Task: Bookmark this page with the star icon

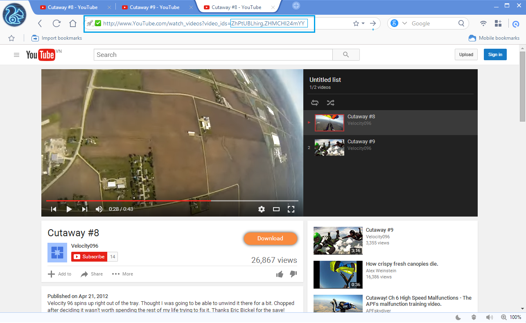Action: coord(356,23)
